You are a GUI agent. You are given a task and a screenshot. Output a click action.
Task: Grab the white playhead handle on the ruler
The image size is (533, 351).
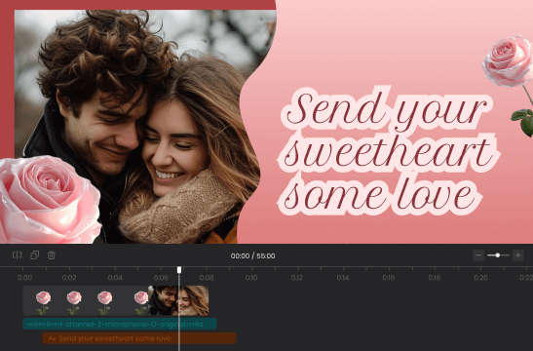pyautogui.click(x=179, y=270)
